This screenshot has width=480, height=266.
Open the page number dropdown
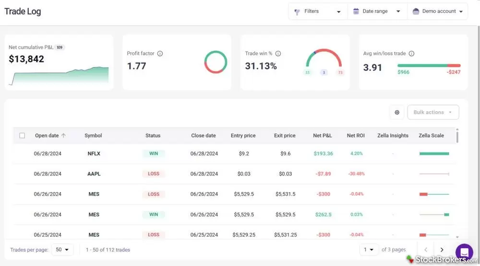368,250
